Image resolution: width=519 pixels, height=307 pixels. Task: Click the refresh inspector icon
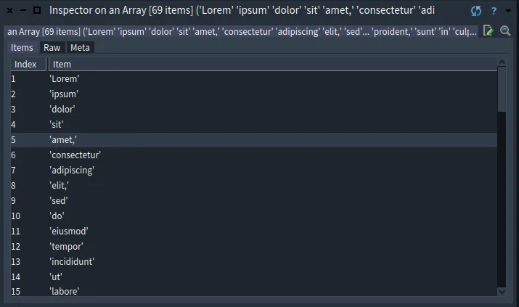[x=476, y=11]
